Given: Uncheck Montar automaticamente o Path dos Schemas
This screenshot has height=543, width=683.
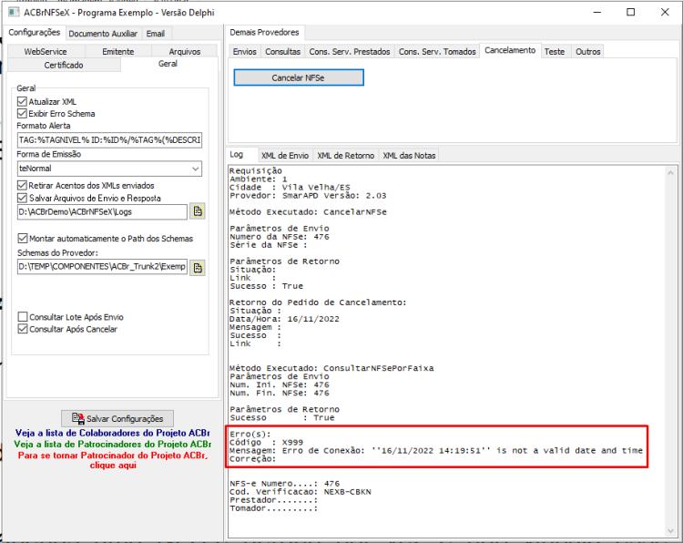Looking at the screenshot, I should click(x=22, y=239).
